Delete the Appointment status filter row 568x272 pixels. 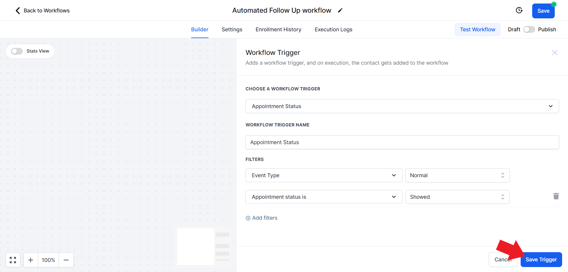(x=556, y=196)
